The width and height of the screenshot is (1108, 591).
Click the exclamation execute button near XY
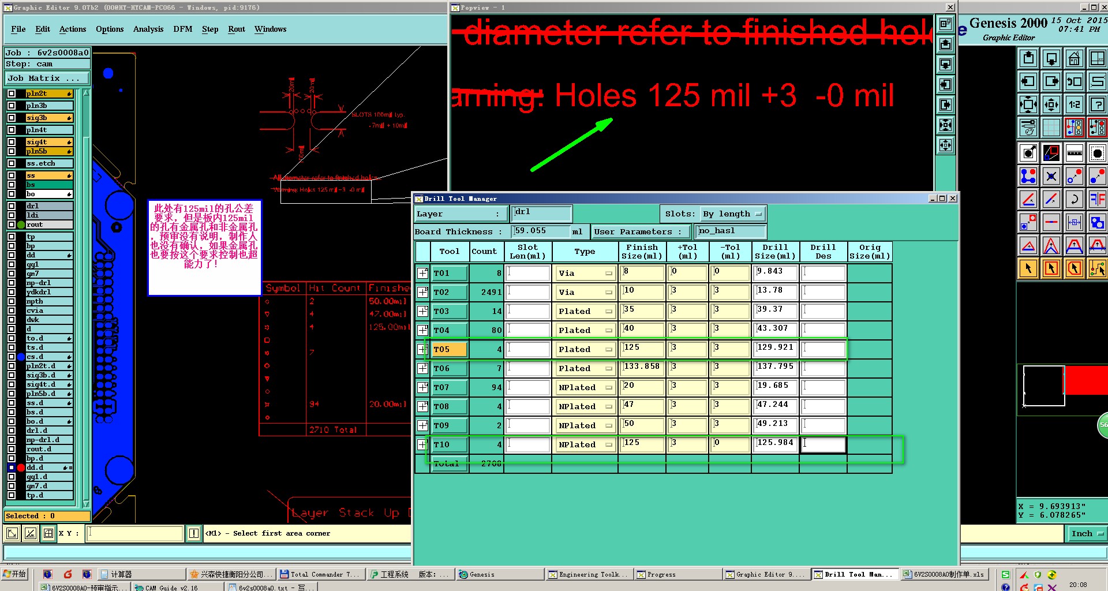click(x=194, y=533)
